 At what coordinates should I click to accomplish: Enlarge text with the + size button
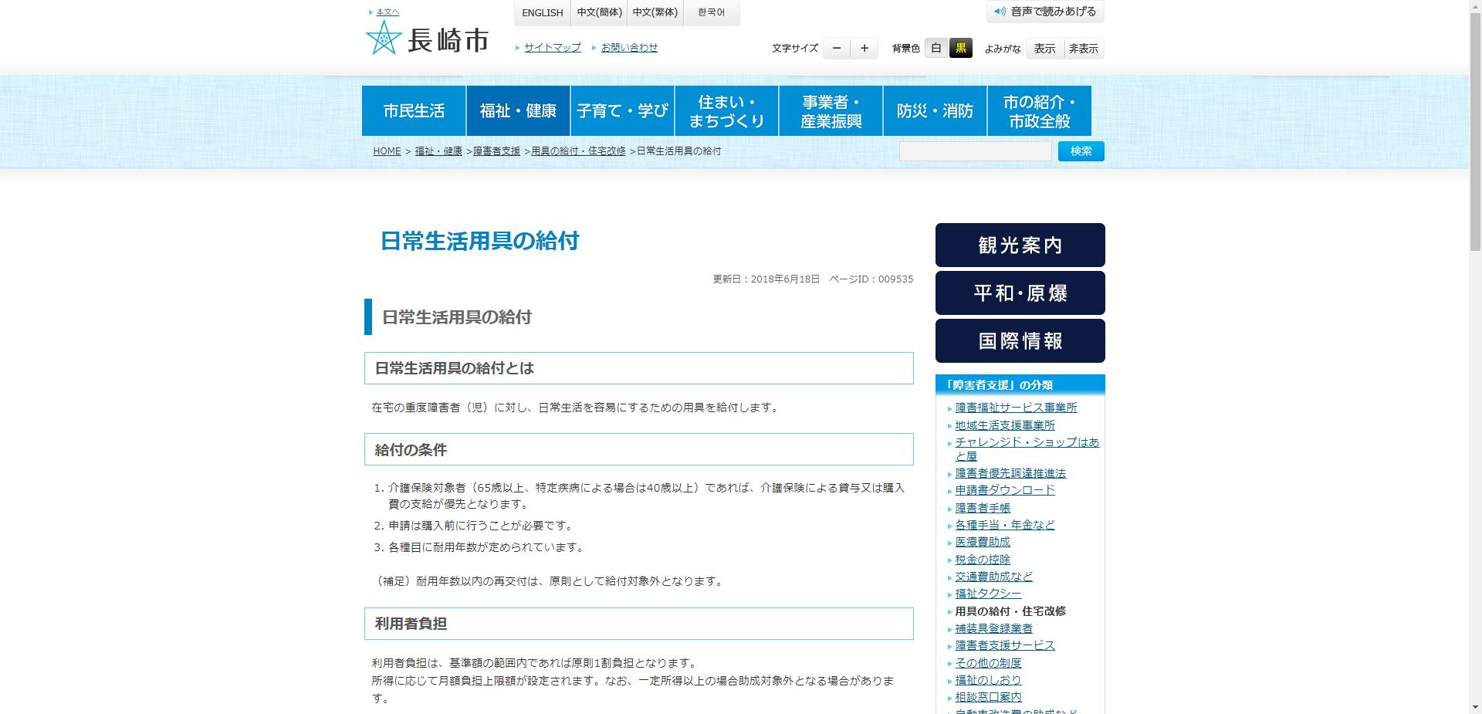click(864, 48)
